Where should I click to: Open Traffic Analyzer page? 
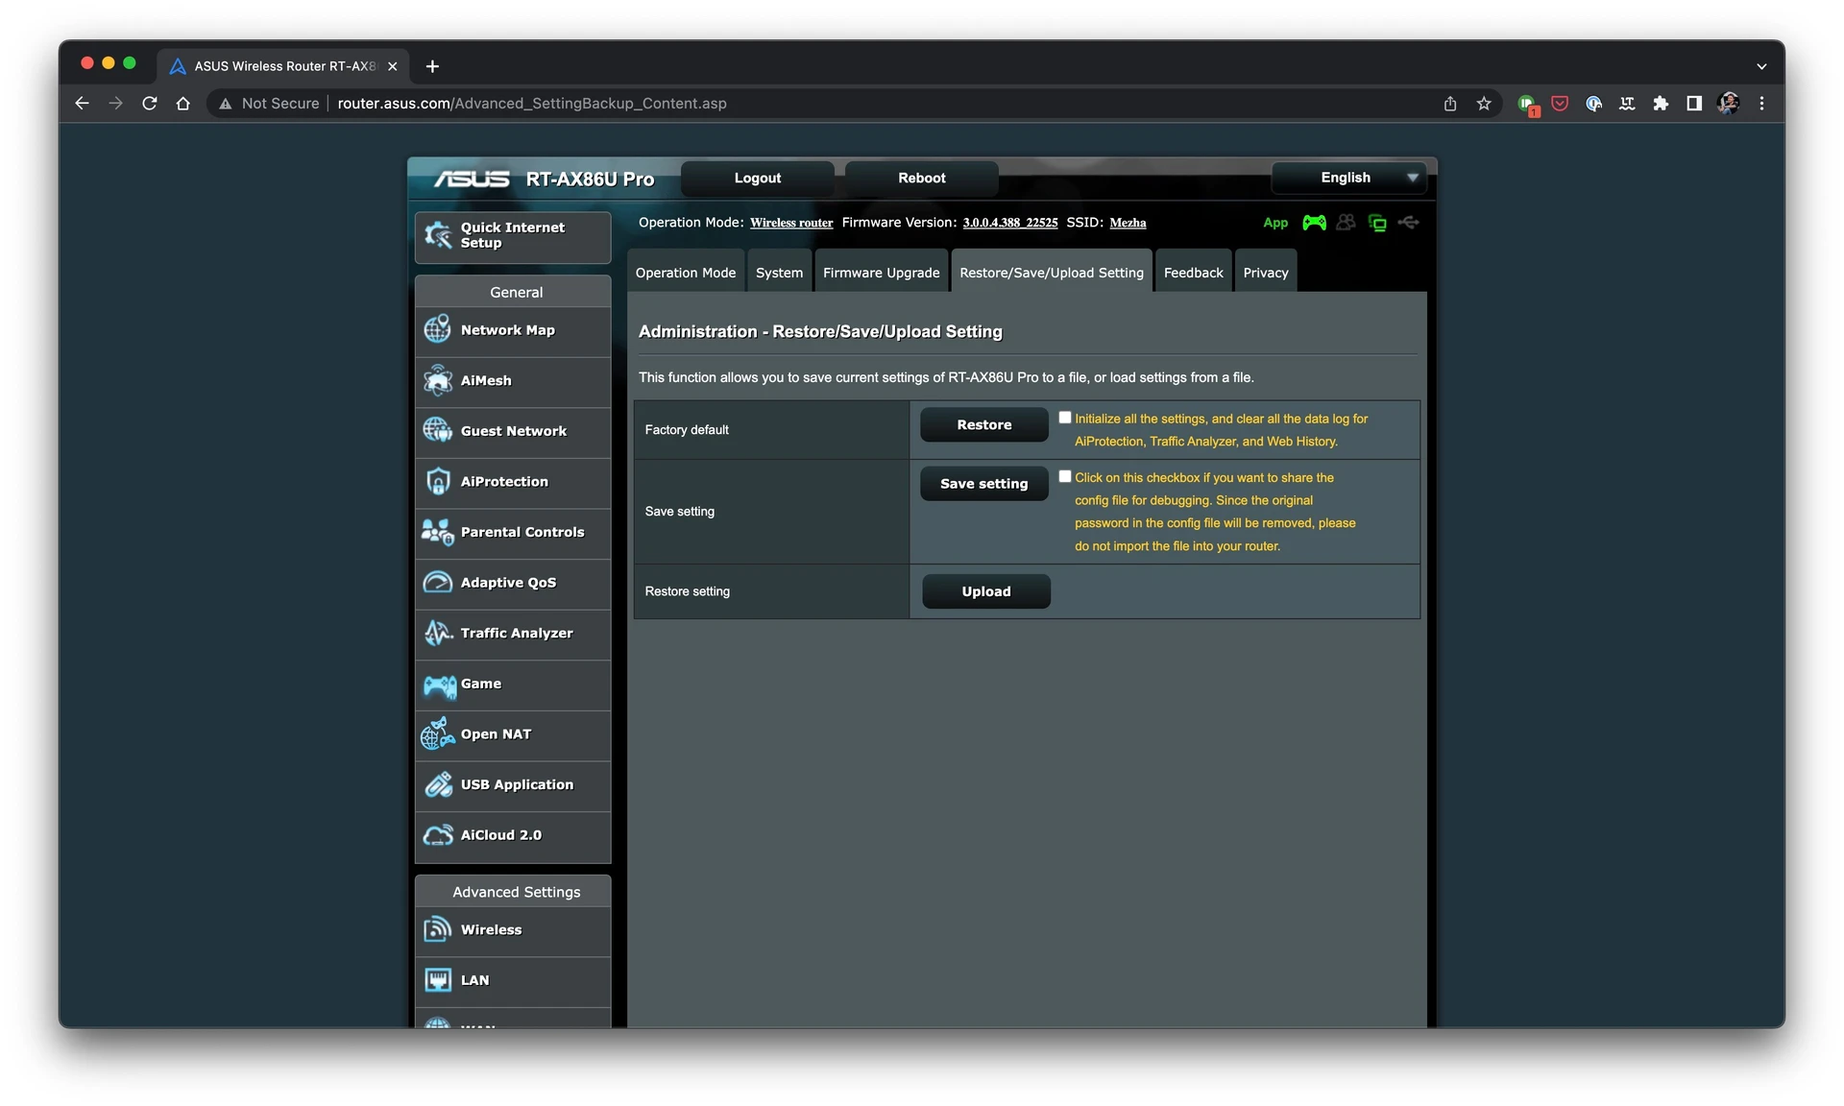pyautogui.click(x=513, y=634)
